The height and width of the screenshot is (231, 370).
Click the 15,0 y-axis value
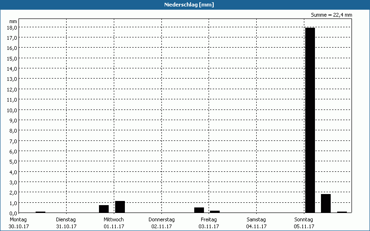click(x=12, y=59)
